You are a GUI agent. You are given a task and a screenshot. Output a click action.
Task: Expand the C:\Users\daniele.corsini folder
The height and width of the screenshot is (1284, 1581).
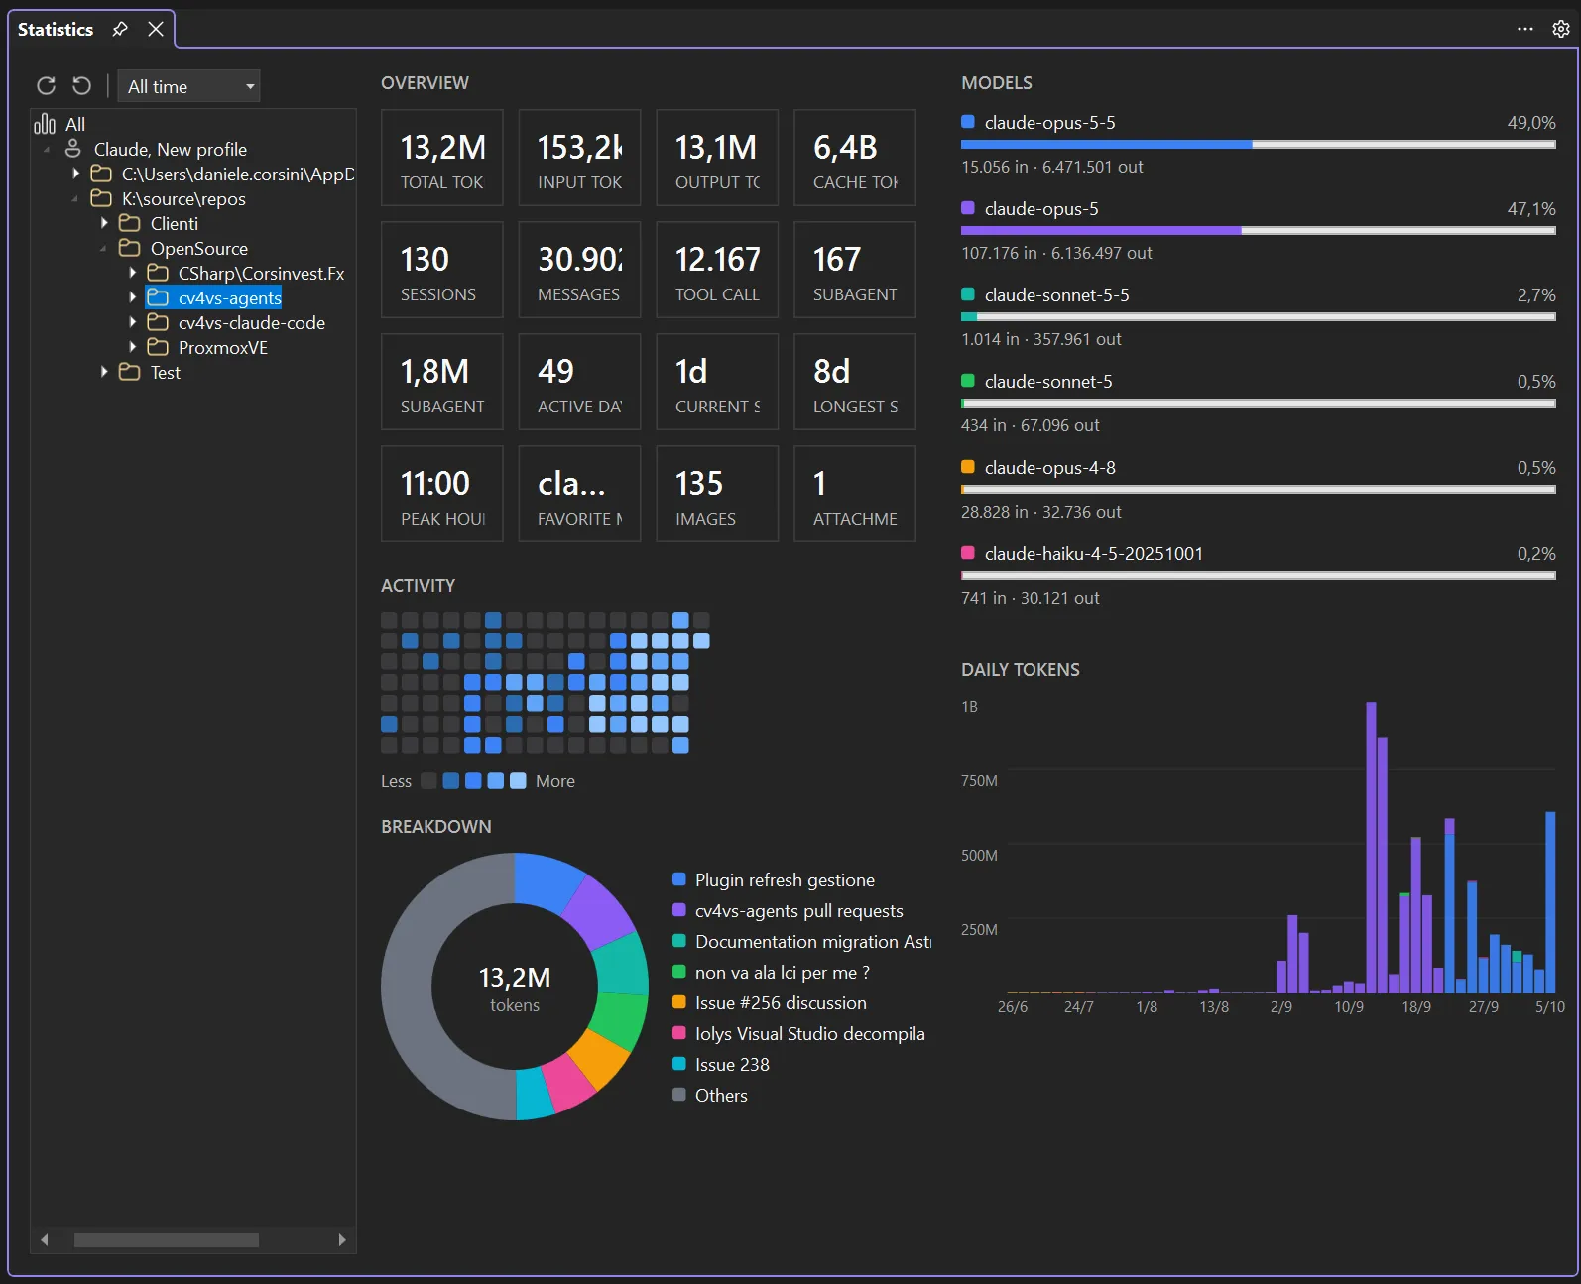75,174
